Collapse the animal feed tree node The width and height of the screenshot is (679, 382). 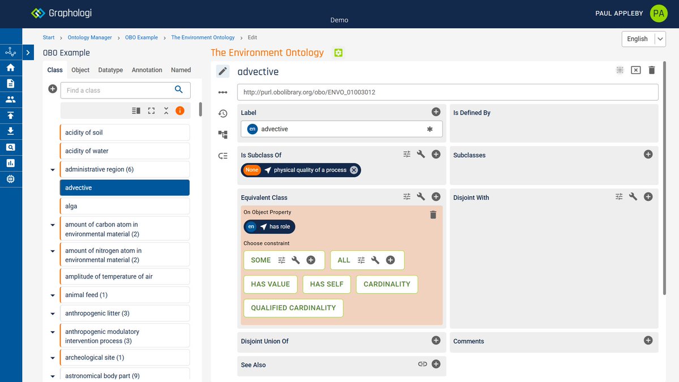[x=53, y=295]
